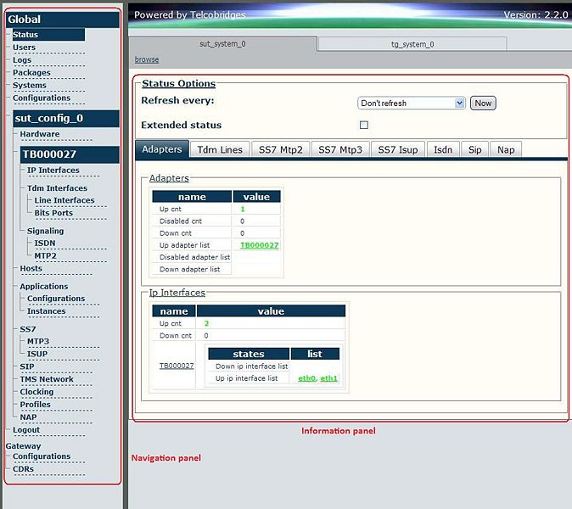Open Profiles in navigation tree
This screenshot has height=509, width=572.
[x=36, y=405]
